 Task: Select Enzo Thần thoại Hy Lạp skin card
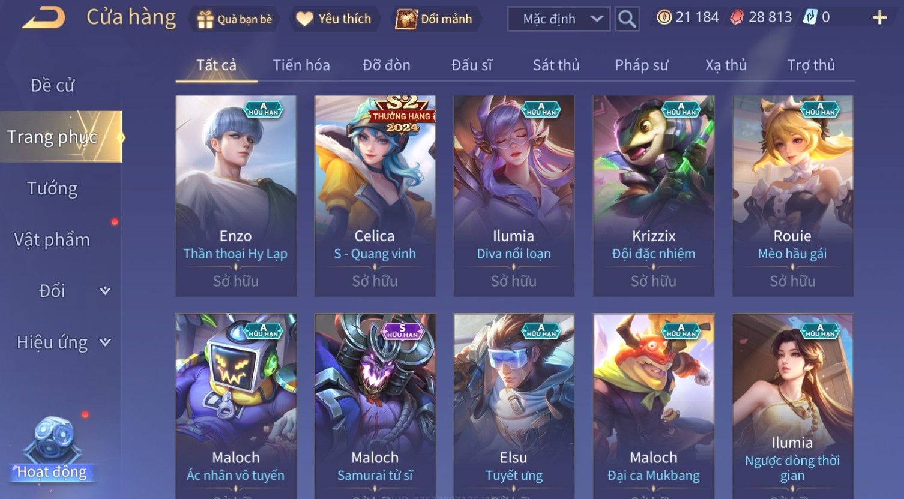[236, 196]
